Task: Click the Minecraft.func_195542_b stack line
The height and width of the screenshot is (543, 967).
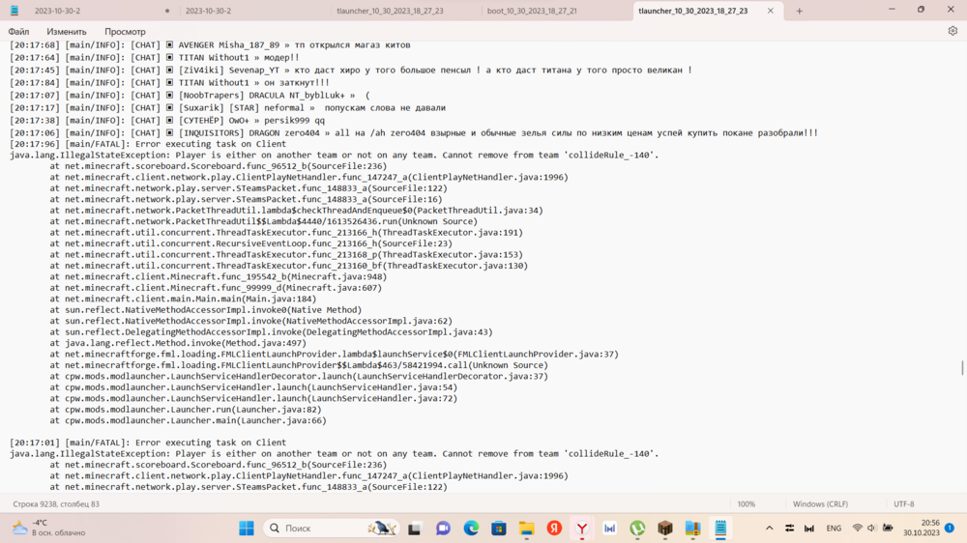Action: click(x=219, y=276)
